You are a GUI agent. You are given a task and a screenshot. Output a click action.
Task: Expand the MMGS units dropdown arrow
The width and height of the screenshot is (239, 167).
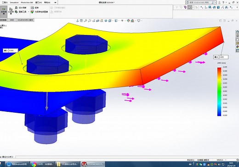click(x=226, y=160)
